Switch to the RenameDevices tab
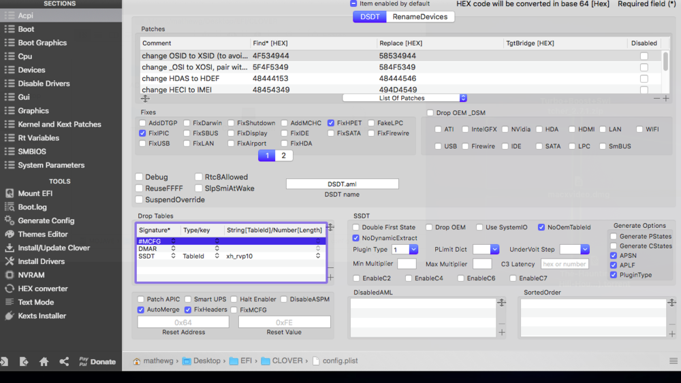Screen dimensions: 681x383 (419, 16)
